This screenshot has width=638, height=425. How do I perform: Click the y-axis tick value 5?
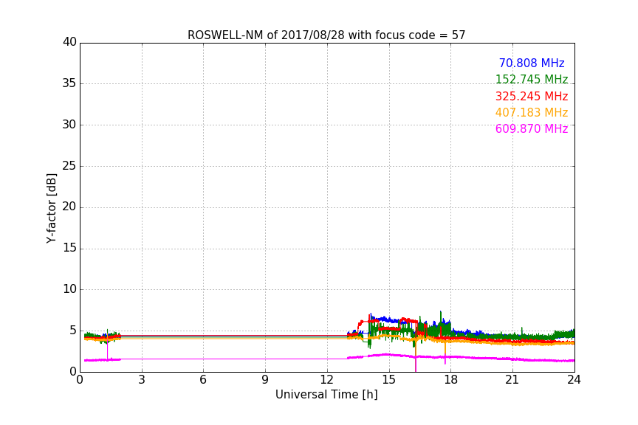coord(73,331)
